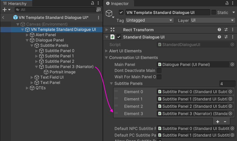Open Standard Dialogue UI options menu
This screenshot has width=237, height=141.
[x=233, y=37]
